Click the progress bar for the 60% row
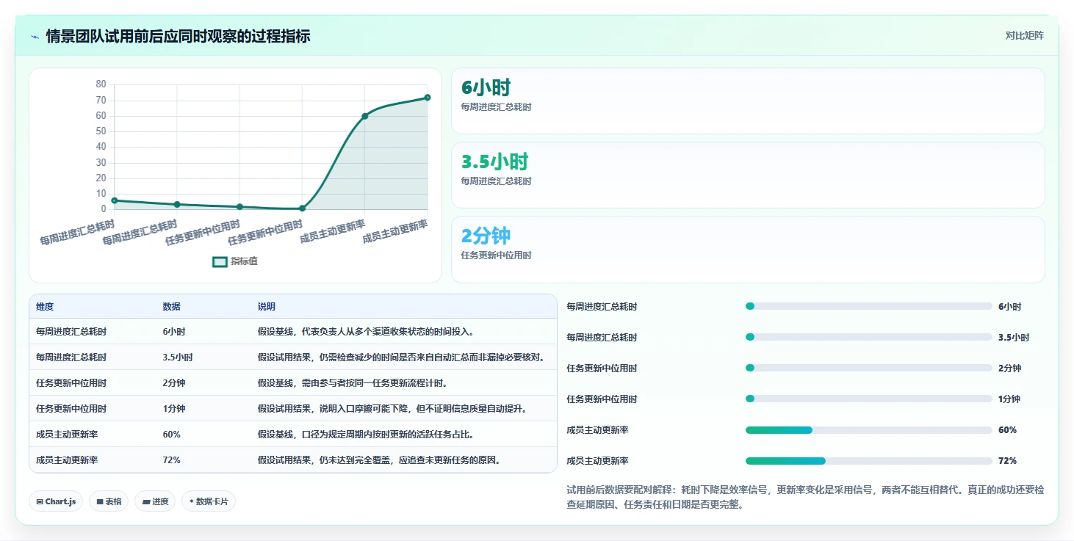The height and width of the screenshot is (541, 1074). (x=868, y=430)
